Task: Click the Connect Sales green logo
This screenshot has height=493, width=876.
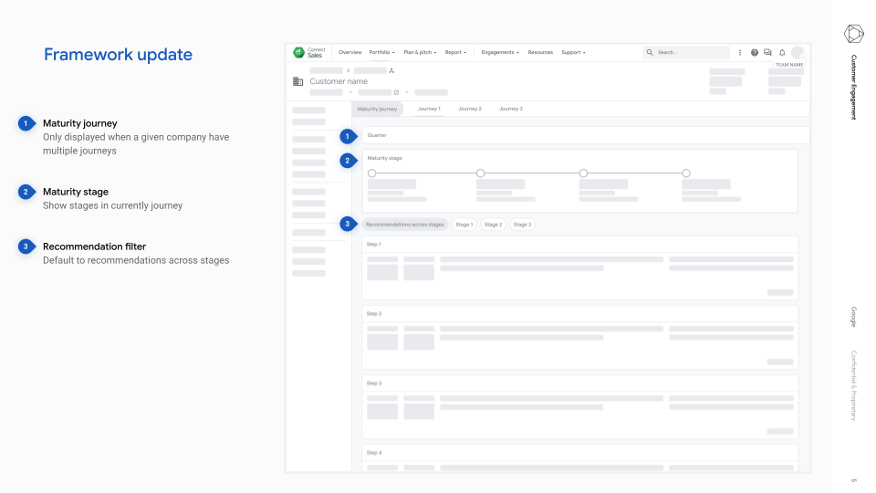Action: 299,52
